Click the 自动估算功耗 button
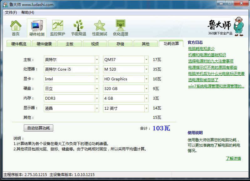 point(39,128)
